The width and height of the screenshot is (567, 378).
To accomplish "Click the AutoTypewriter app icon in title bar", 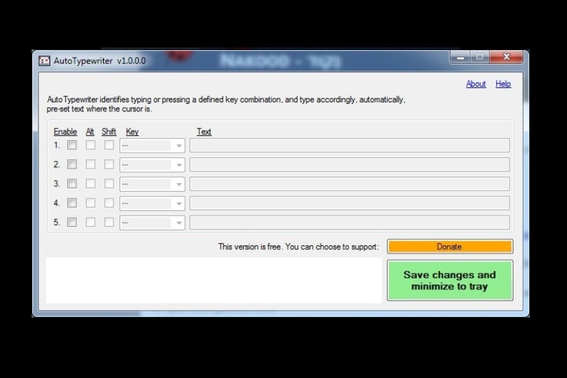I will [44, 60].
